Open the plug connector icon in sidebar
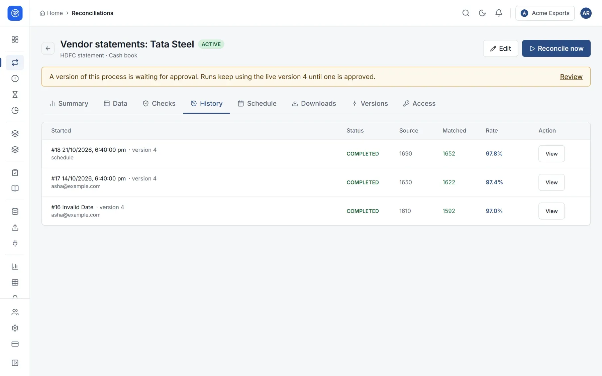Screen dimensions: 602x376 point(15,243)
